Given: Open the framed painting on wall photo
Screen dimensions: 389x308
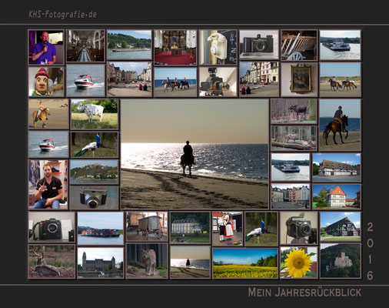Looking at the screenshot, I should click(299, 79).
